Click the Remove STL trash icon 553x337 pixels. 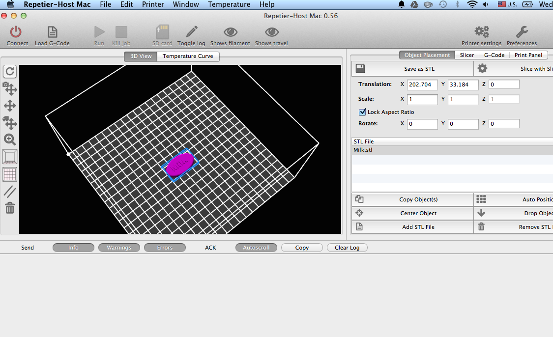click(x=481, y=226)
